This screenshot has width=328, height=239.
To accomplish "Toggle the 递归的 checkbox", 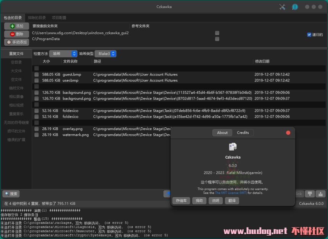I will point(309,35).
